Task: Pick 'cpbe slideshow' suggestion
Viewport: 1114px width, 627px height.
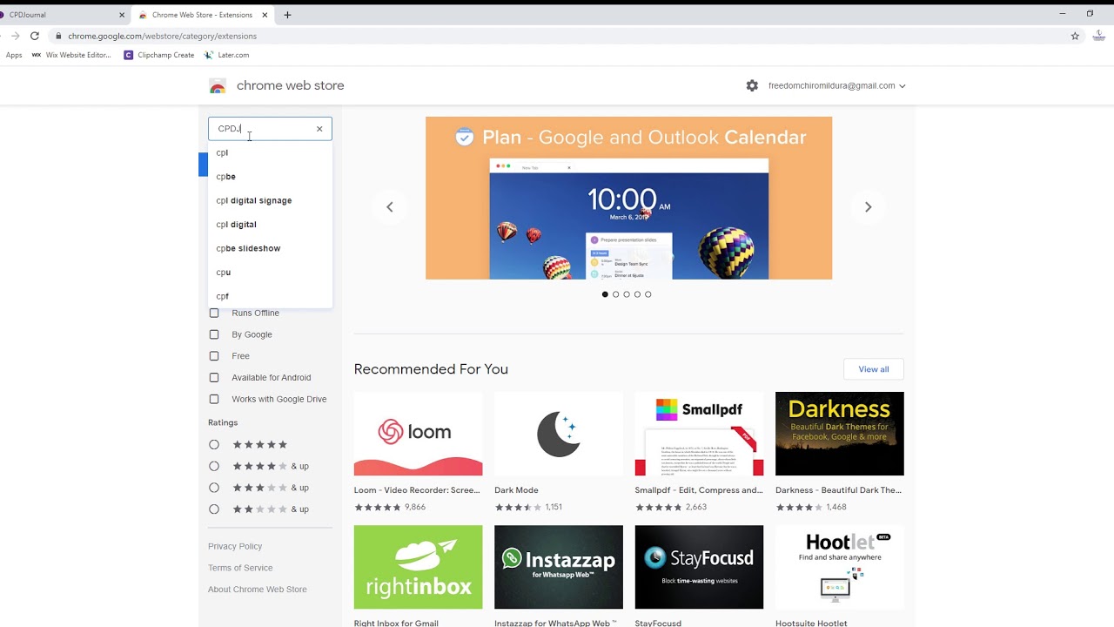Action: tap(270, 248)
